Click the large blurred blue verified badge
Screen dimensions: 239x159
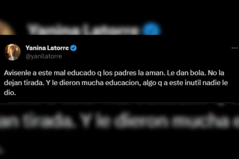(151, 29)
